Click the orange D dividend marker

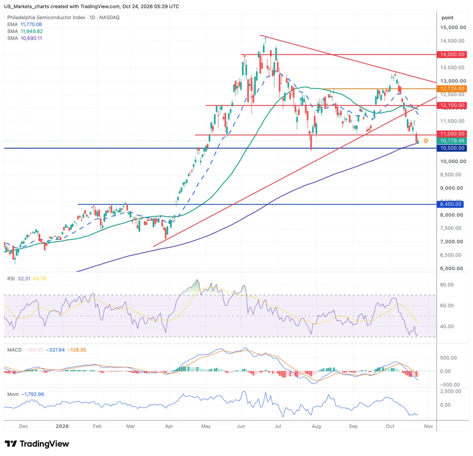pos(426,141)
